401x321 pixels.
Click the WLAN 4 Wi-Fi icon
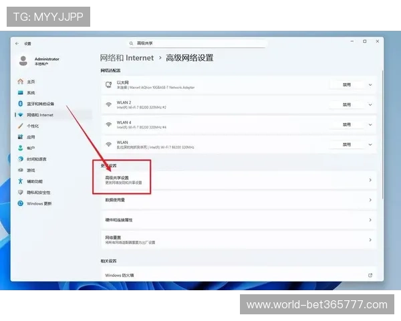point(109,124)
